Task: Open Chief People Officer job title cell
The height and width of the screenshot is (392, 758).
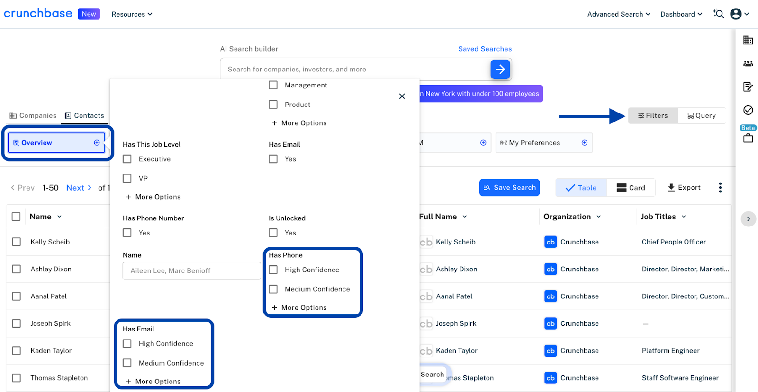Action: pos(674,242)
